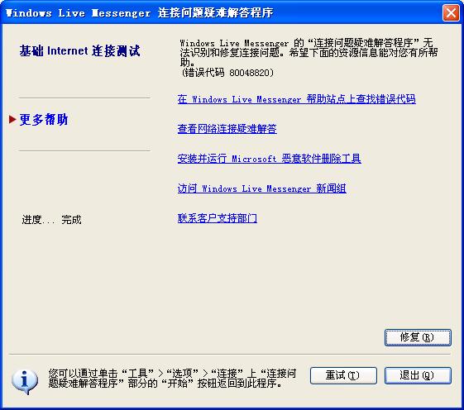
Task: Click the error description paragraph at top
Action: [309, 53]
